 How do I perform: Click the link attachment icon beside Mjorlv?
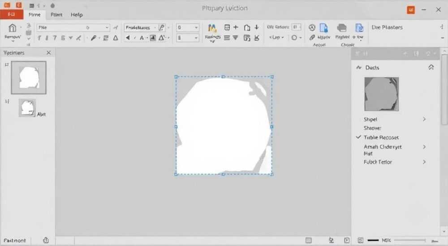(x=312, y=38)
